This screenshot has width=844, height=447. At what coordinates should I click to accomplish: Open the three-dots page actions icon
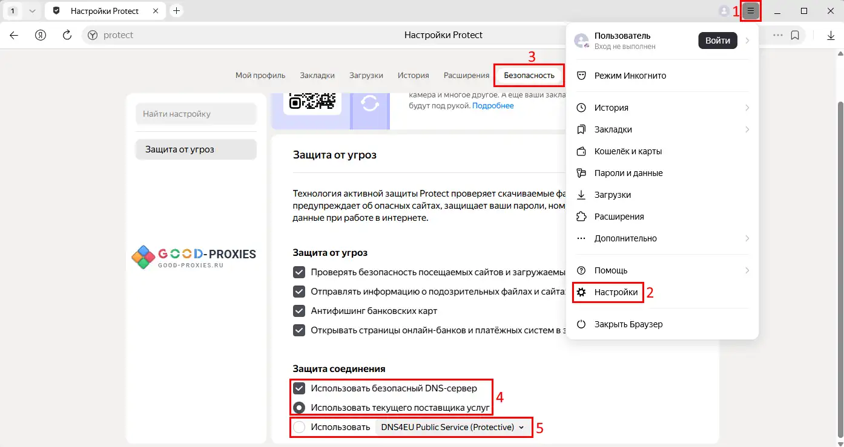pos(777,35)
